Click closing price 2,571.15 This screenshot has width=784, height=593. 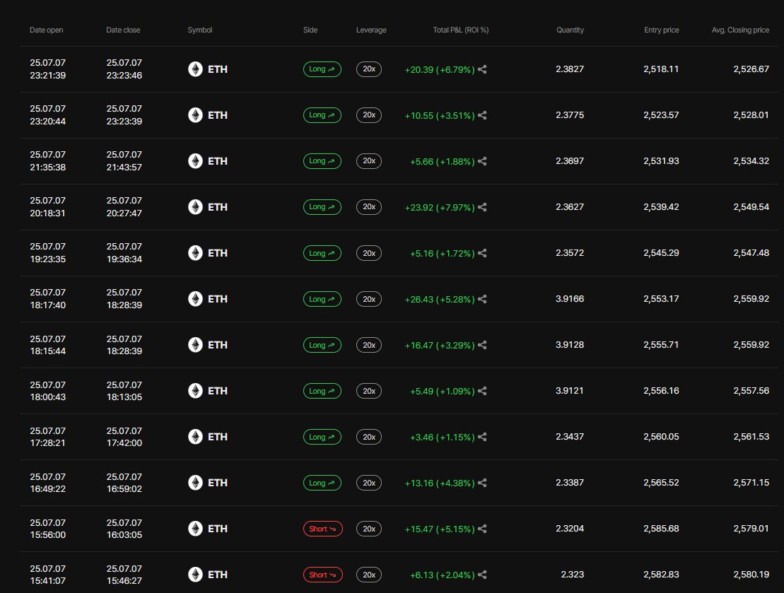point(751,483)
